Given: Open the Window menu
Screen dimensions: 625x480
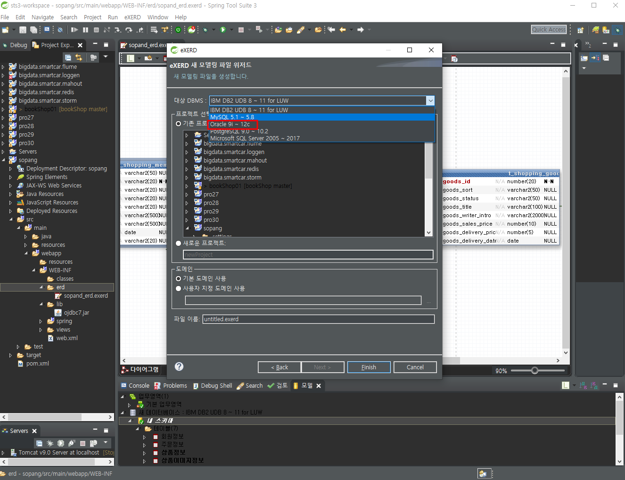Looking at the screenshot, I should (x=158, y=17).
